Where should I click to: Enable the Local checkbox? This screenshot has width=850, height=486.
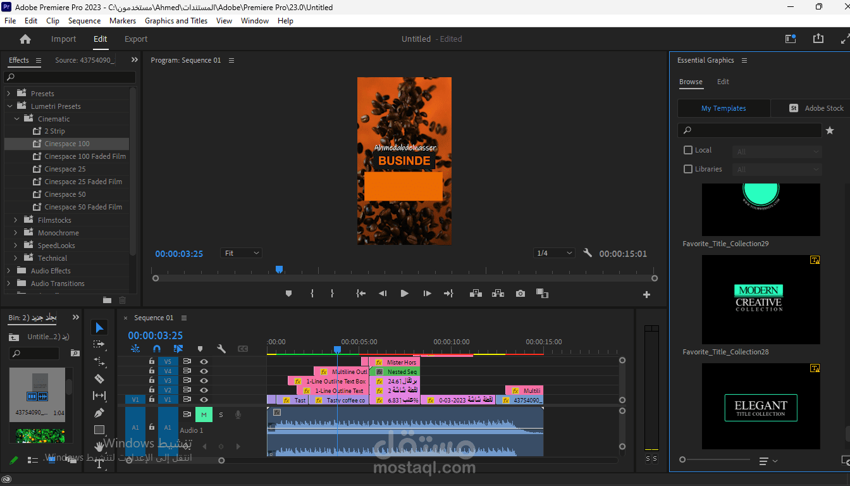pos(688,151)
